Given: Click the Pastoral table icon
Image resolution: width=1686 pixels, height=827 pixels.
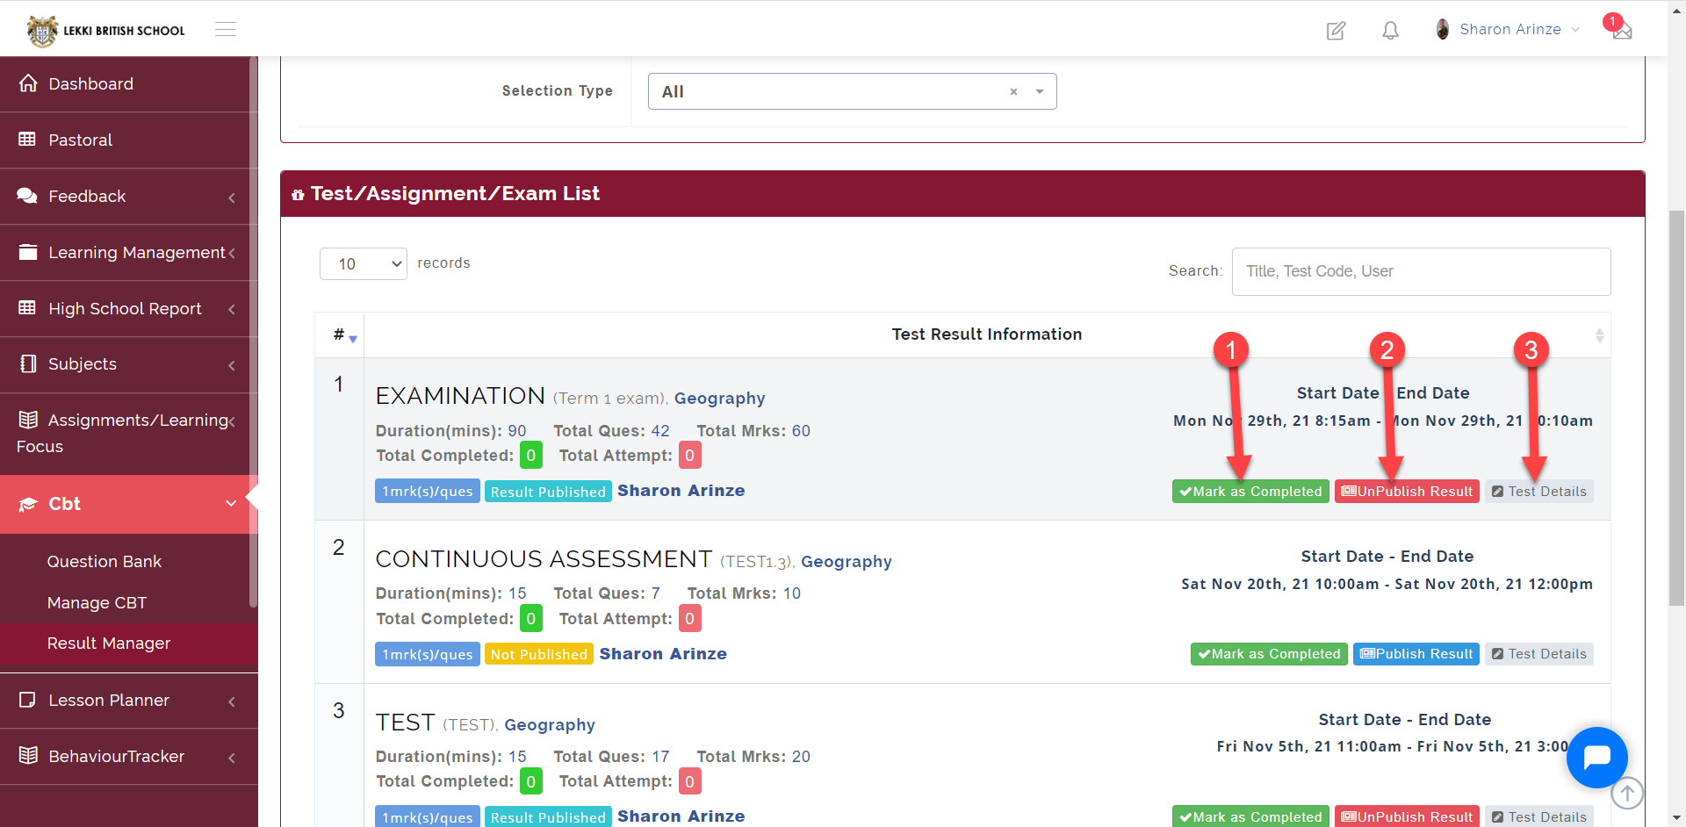Looking at the screenshot, I should coord(28,140).
